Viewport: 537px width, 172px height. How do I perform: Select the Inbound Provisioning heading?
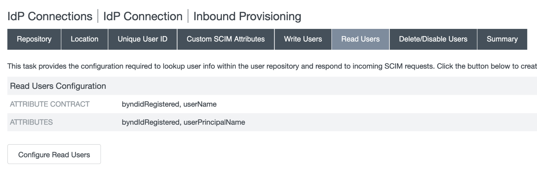pyautogui.click(x=247, y=16)
